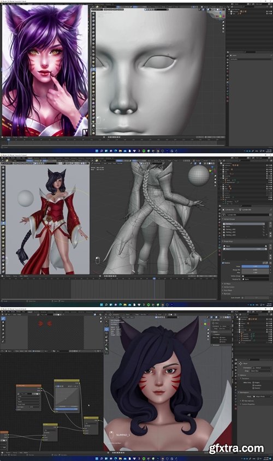Open Orientation dropdown in bottom Properties editor

pyautogui.click(x=262, y=368)
